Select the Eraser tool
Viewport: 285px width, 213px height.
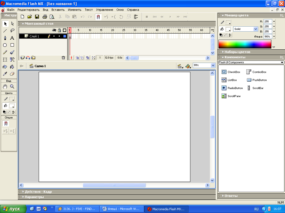pos(12,74)
